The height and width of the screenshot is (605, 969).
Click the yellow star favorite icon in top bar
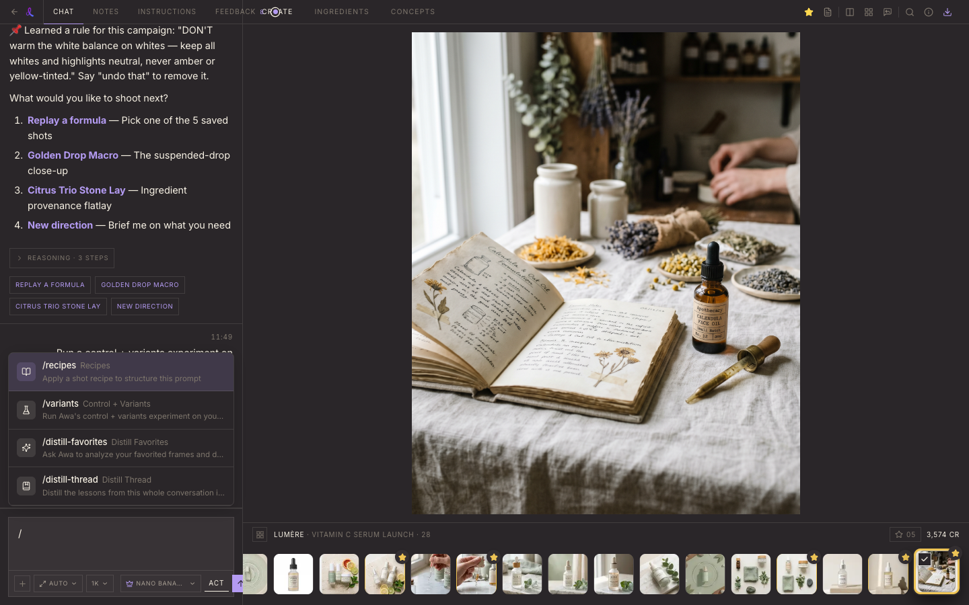(x=809, y=12)
